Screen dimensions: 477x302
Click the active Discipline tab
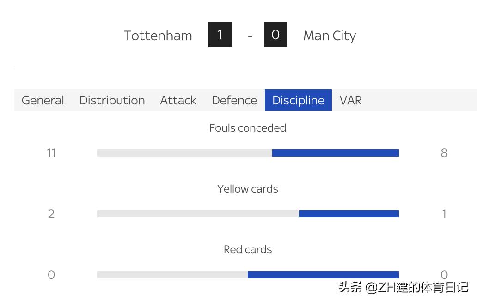pos(298,100)
